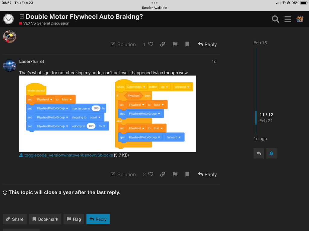The height and width of the screenshot is (231, 309).
Task: Click the blue Reply button at the bottom
Action: pyautogui.click(x=98, y=219)
